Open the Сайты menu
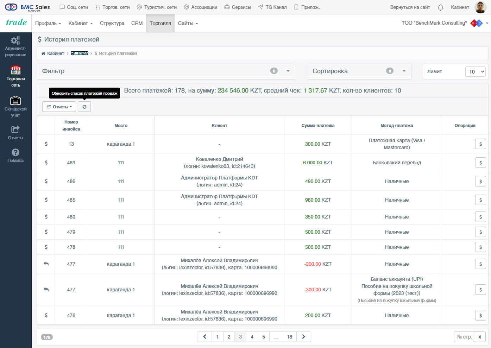This screenshot has width=491, height=348. tap(188, 23)
